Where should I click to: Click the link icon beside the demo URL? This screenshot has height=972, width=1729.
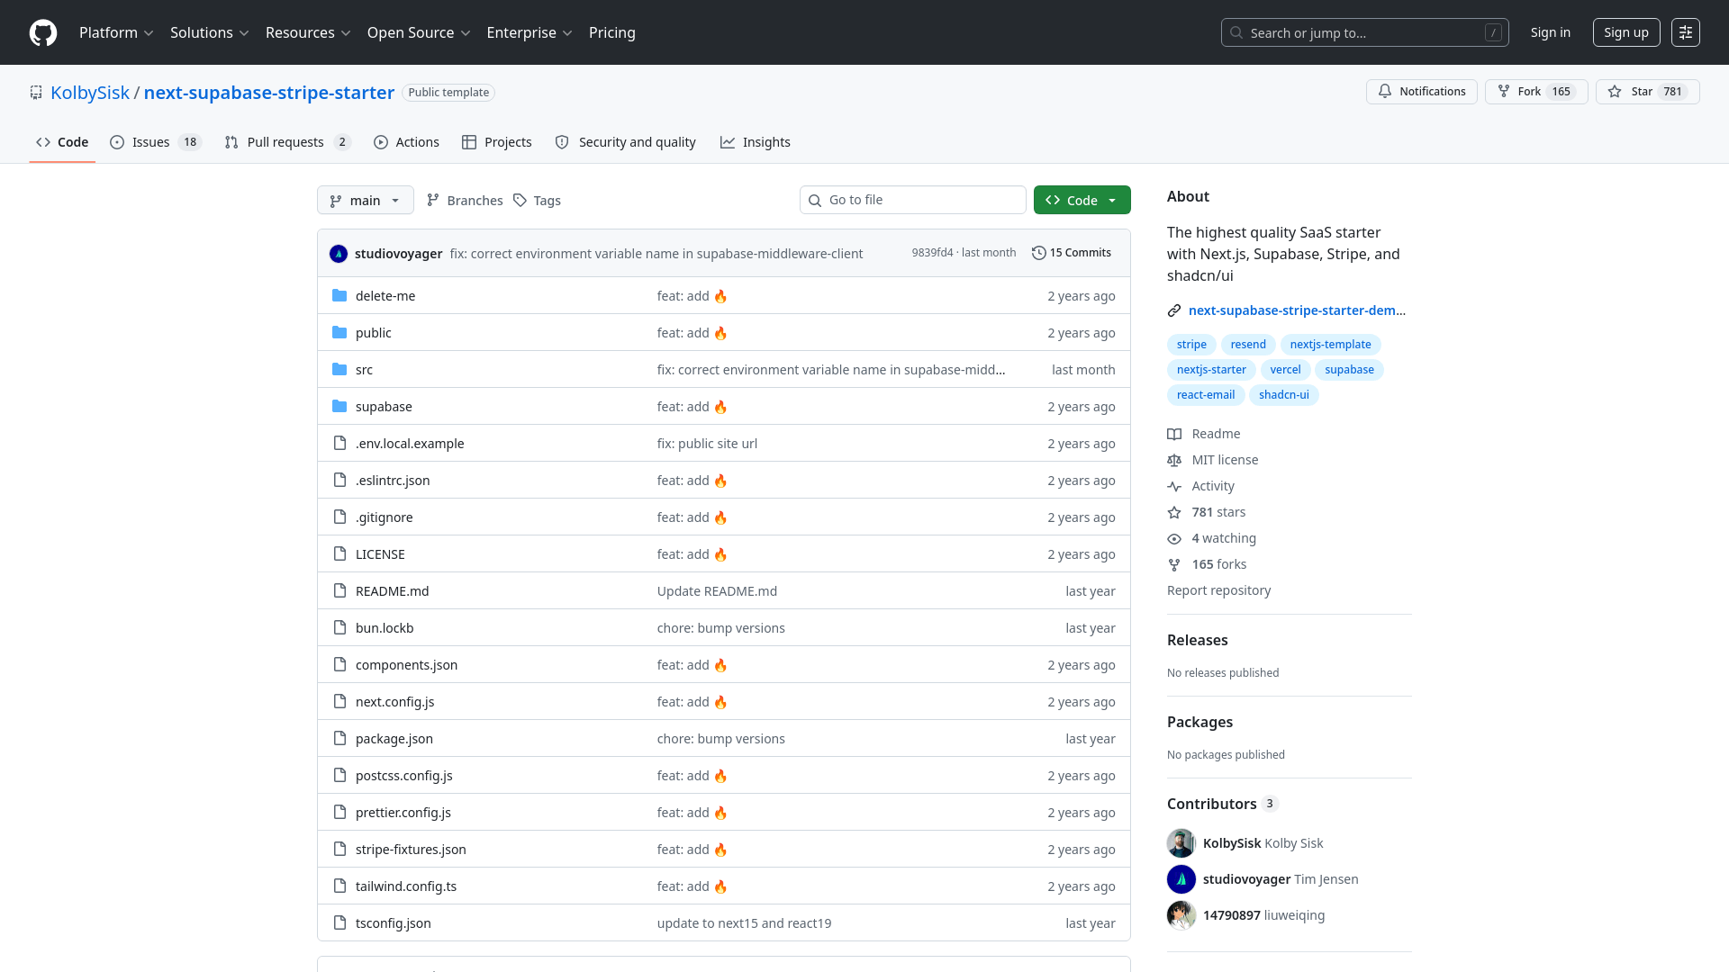pos(1174,310)
